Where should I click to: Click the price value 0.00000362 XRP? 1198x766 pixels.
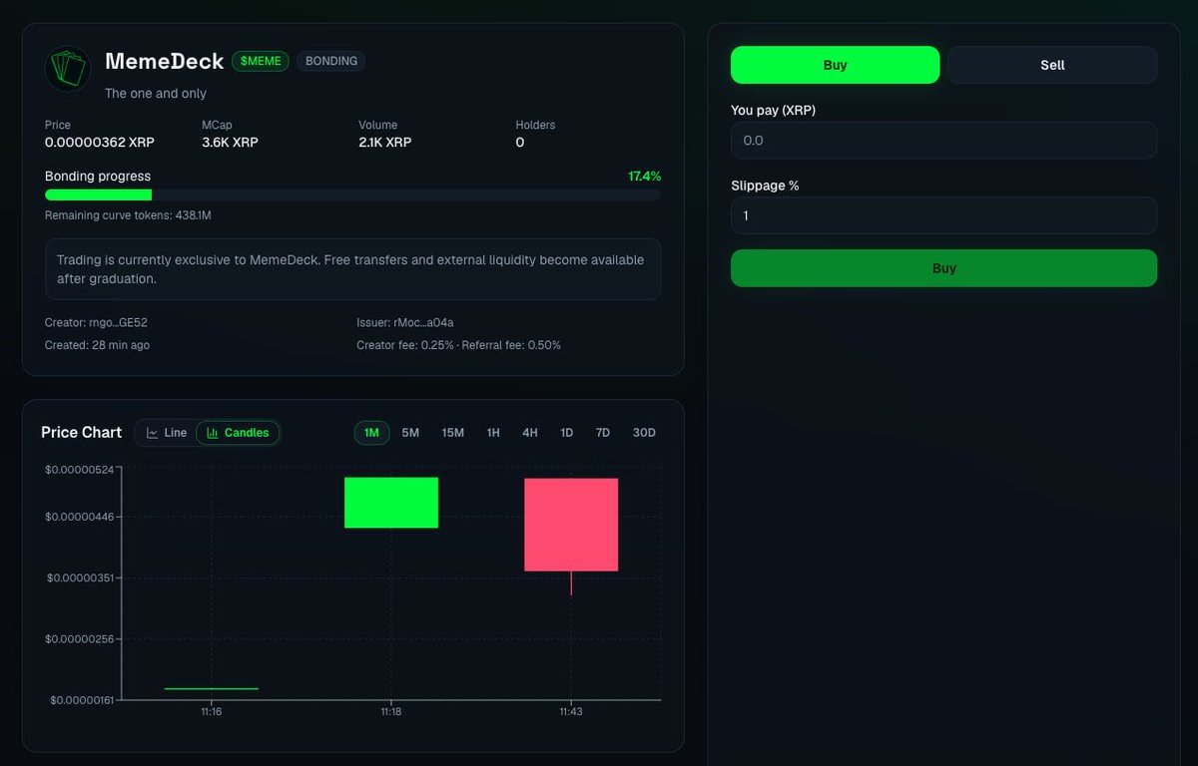click(100, 143)
